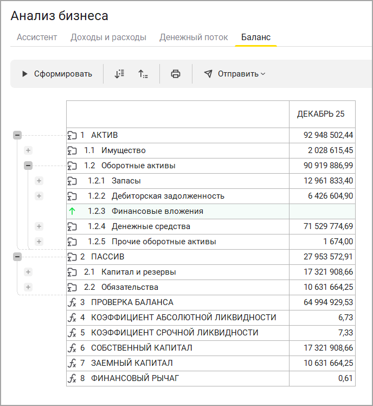Click the sum icon beside Денежные средства
373x406 pixels.
point(72,226)
